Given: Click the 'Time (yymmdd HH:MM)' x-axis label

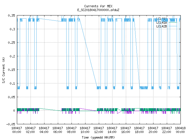Looking at the screenshot, I should (98, 137).
